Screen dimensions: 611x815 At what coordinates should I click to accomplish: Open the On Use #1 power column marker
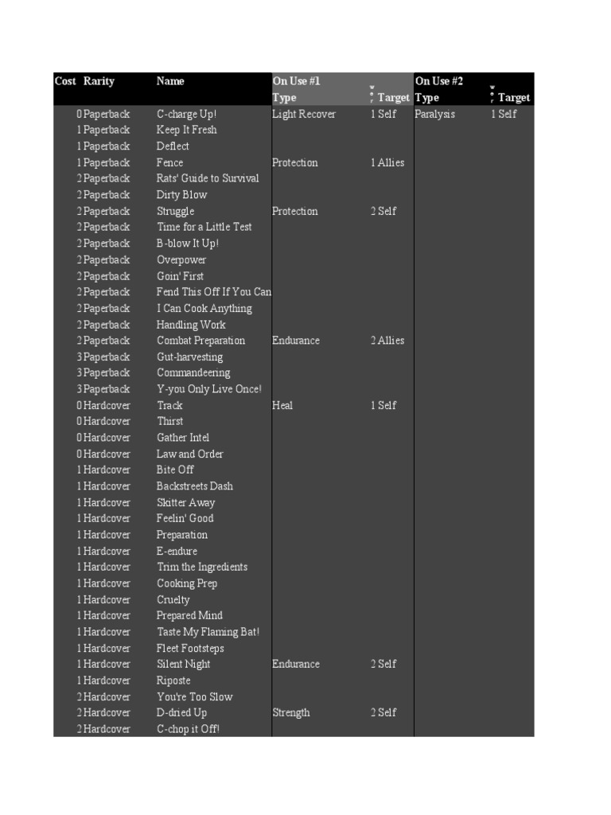372,95
